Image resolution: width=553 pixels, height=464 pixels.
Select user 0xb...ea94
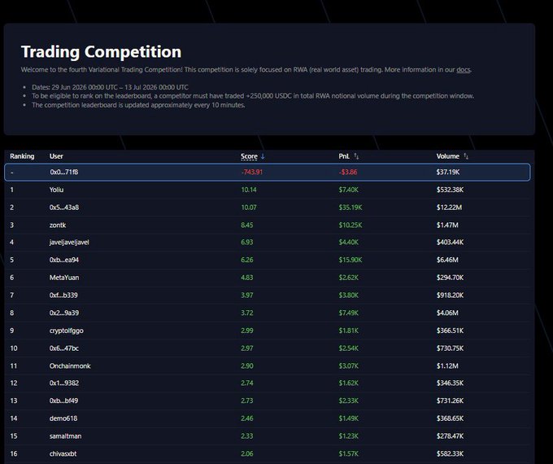click(63, 260)
